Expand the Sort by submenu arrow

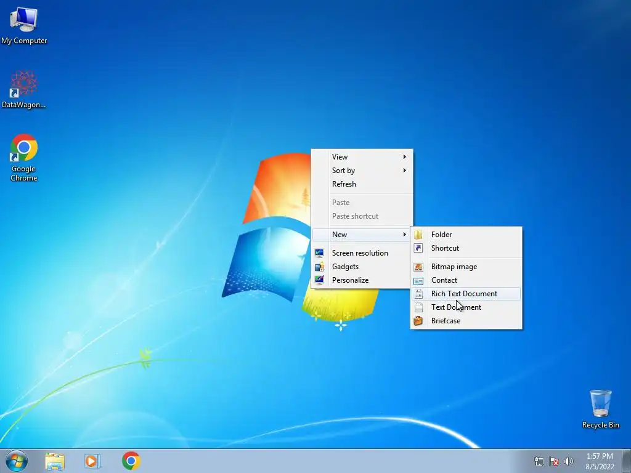(404, 171)
